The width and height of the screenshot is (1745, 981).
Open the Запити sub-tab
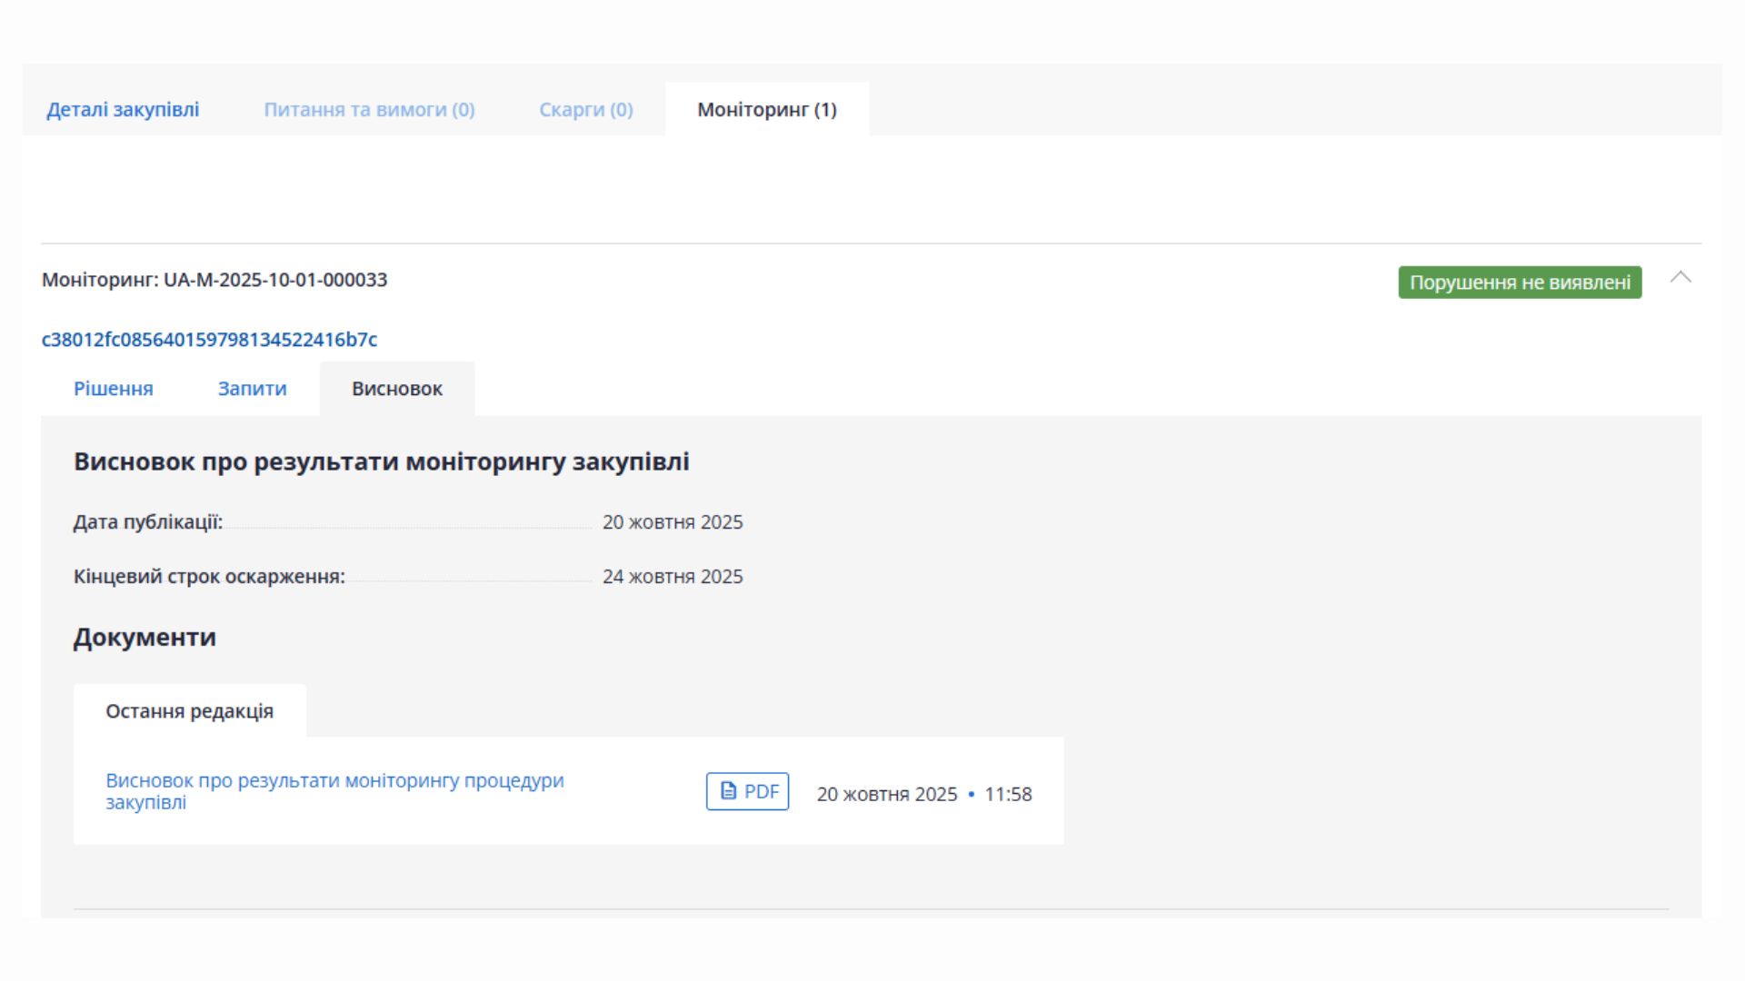(252, 389)
